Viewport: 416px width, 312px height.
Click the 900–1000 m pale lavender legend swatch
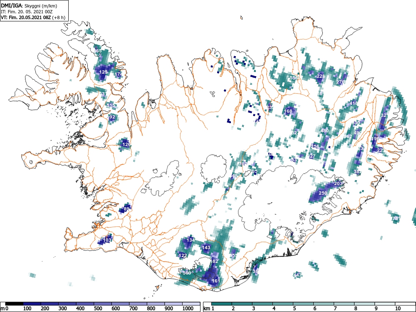tap(173, 304)
